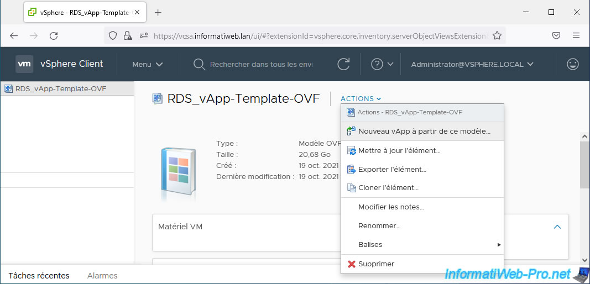Click the browser forward arrow
The image size is (590, 284).
tap(34, 36)
